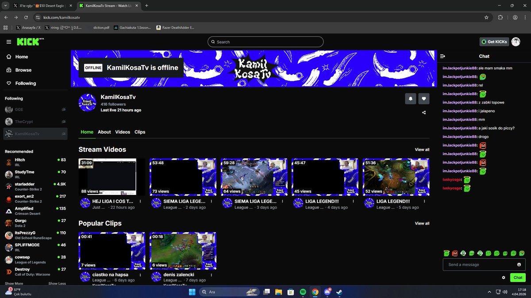Open chat settings gear icon

[x=504, y=278]
